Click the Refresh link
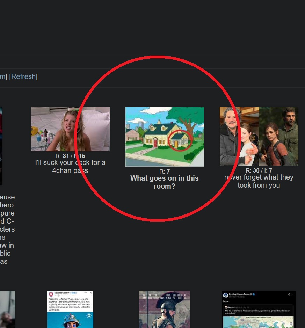Viewport: 305px width, 328px height. (x=23, y=76)
